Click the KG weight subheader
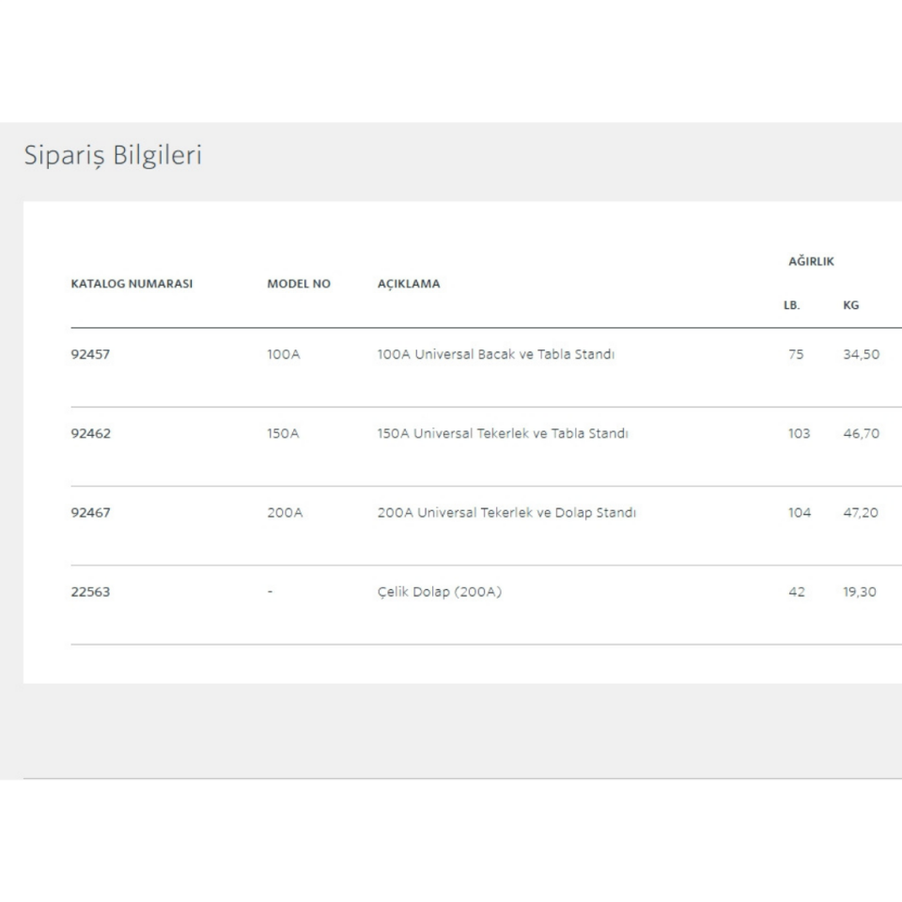 (x=851, y=305)
